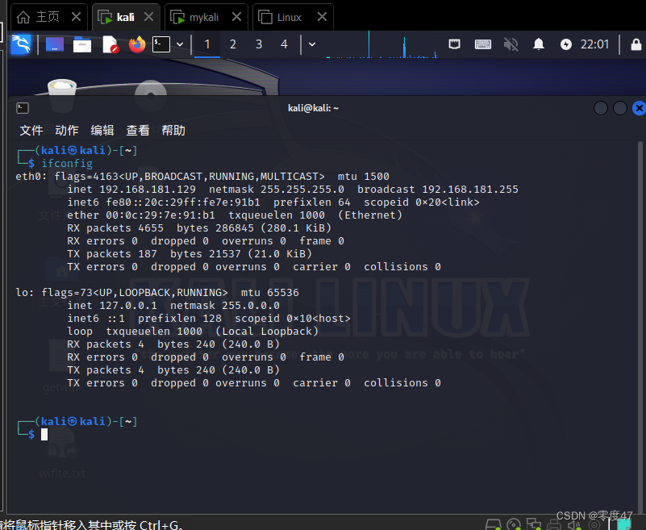This screenshot has height=530, width=646.
Task: Click the show desktop panel icon
Action: [x=55, y=44]
